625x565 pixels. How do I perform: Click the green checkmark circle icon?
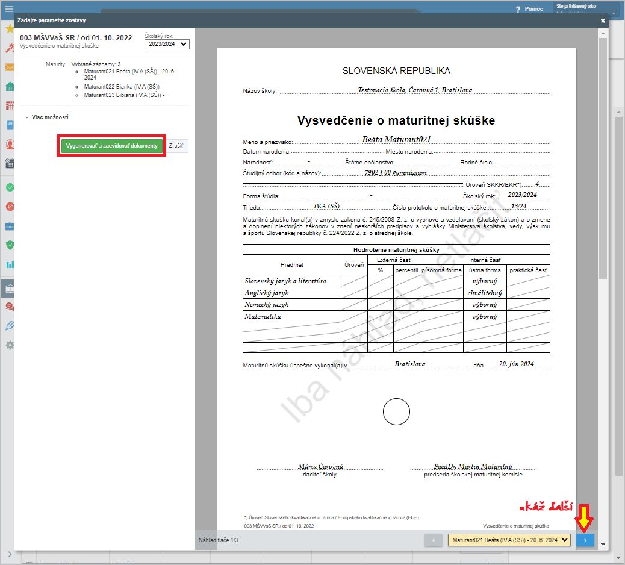10,187
